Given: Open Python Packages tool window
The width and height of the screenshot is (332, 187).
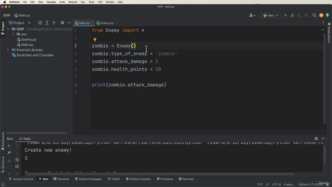Looking at the screenshot, I should coord(88,179).
